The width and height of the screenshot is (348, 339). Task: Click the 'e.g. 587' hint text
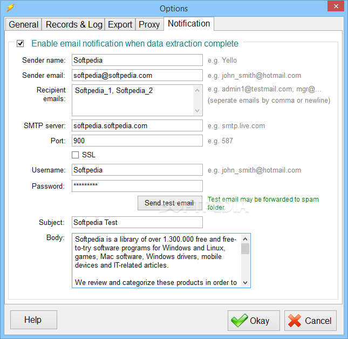[220, 141]
